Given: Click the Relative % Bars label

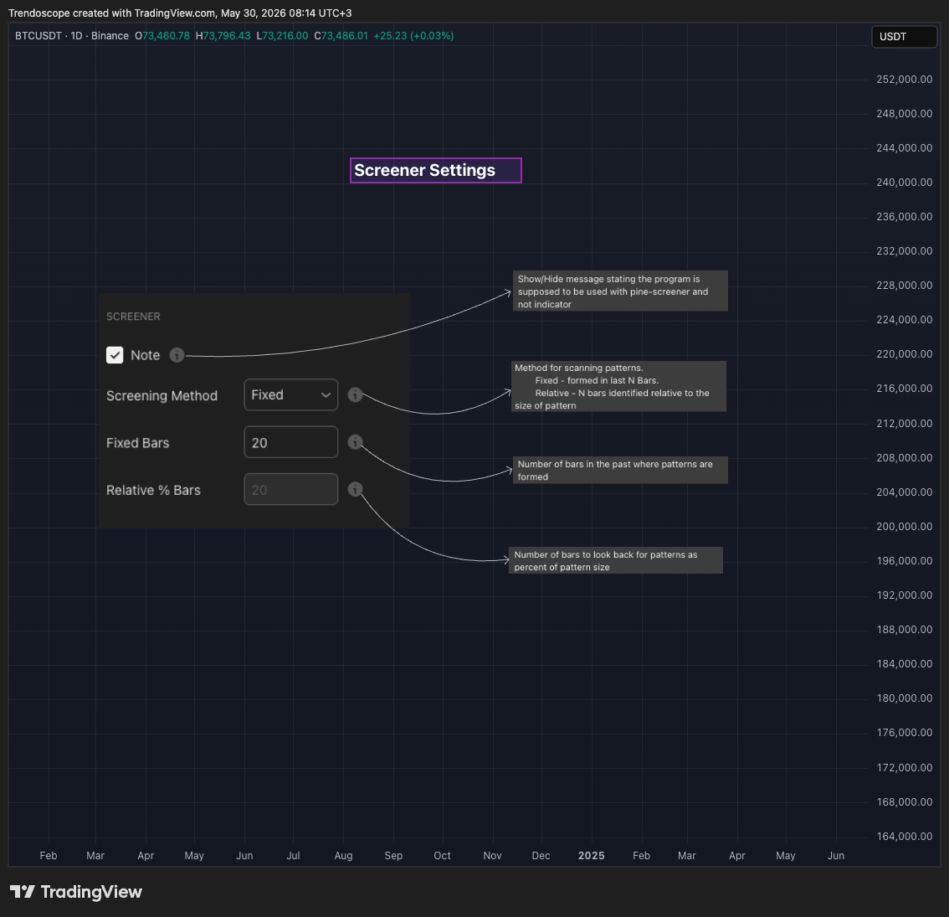Looking at the screenshot, I should 153,490.
